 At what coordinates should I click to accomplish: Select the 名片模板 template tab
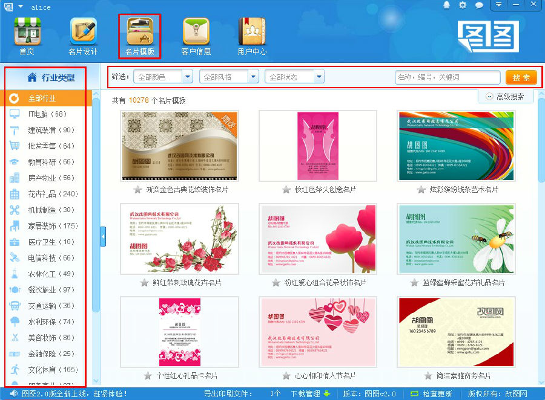[140, 36]
